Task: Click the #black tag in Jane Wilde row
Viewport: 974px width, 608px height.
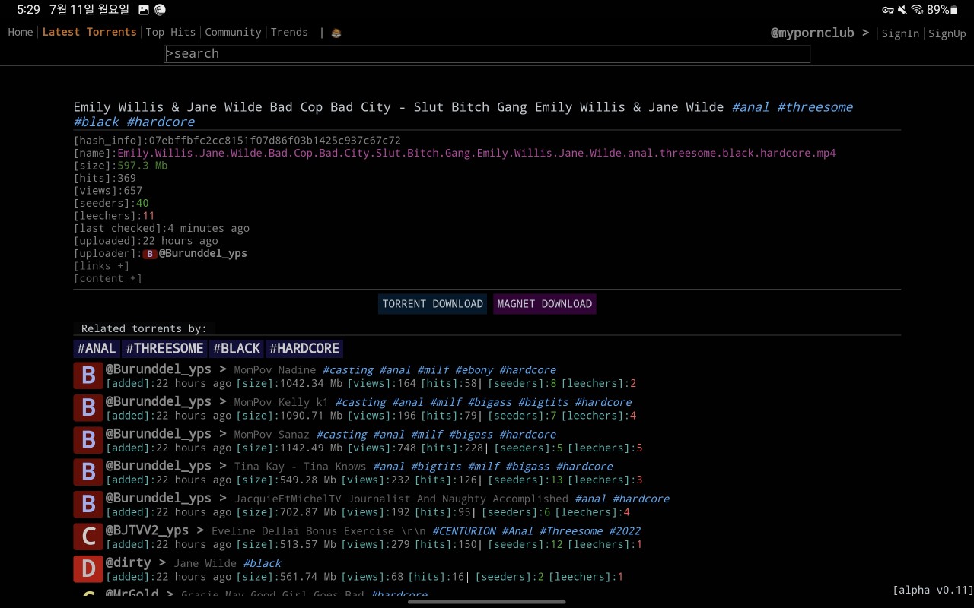Action: (263, 563)
